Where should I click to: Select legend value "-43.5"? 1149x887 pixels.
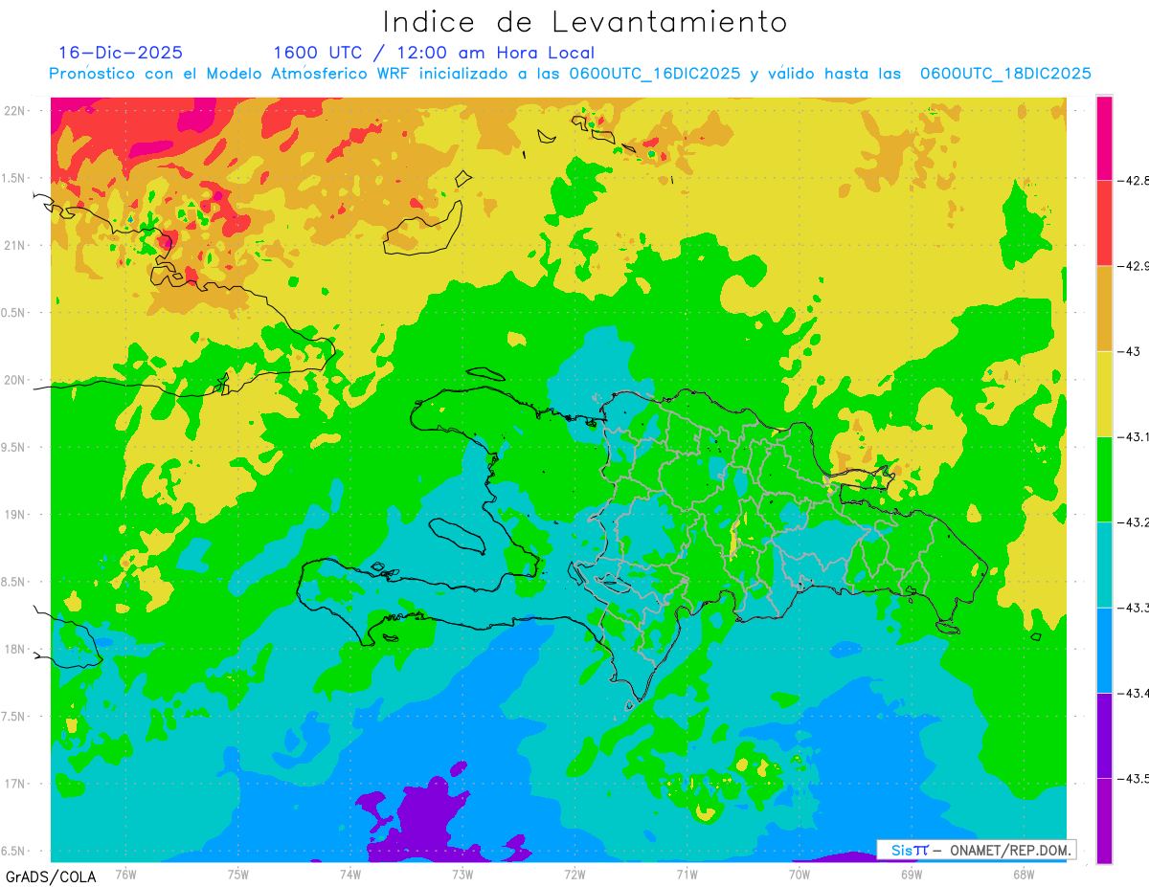click(1134, 778)
